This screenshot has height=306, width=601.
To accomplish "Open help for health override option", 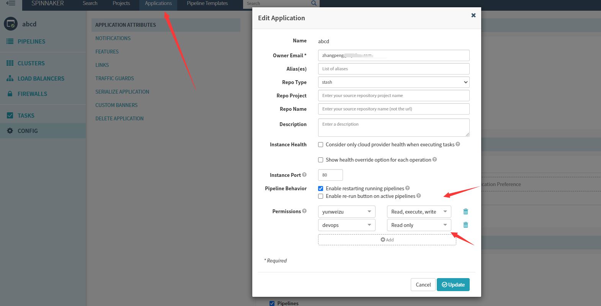I will click(x=434, y=159).
